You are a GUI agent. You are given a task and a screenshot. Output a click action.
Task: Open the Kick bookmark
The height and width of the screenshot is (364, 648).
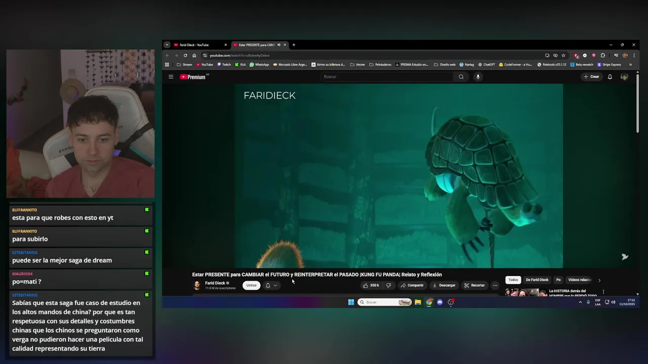click(240, 65)
